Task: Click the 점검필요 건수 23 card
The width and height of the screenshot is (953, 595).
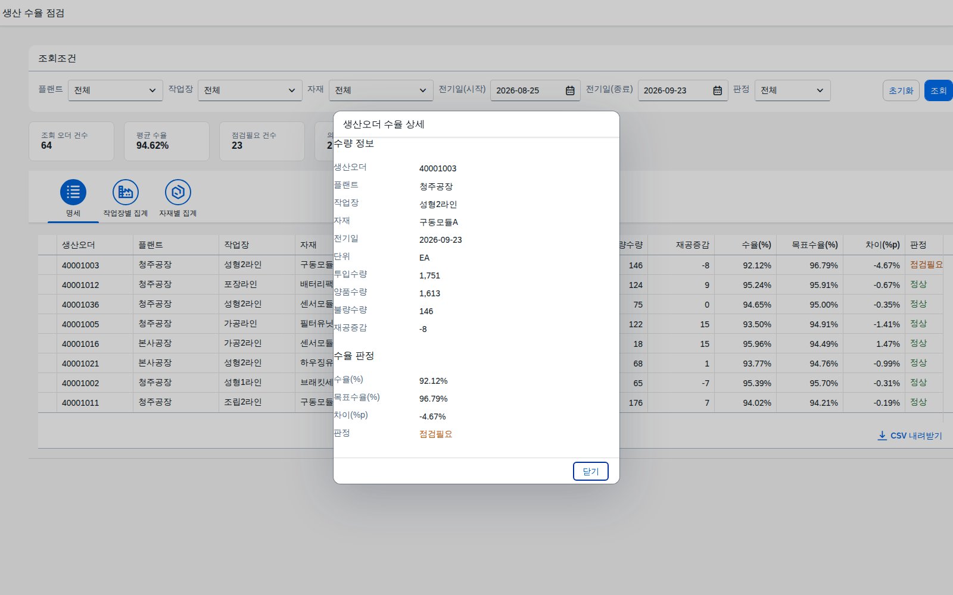Action: pyautogui.click(x=262, y=141)
